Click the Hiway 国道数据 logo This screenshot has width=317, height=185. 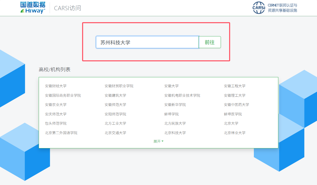pos(33,8)
